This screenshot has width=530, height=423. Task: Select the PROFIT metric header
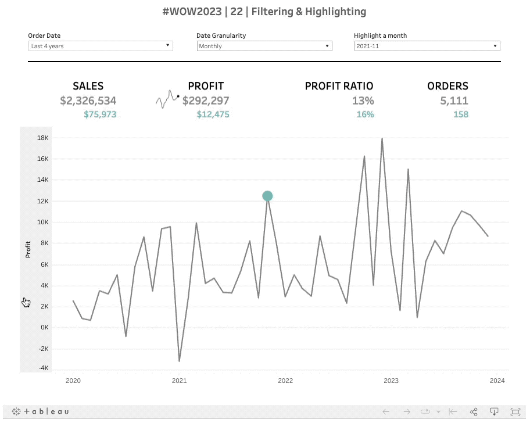206,86
